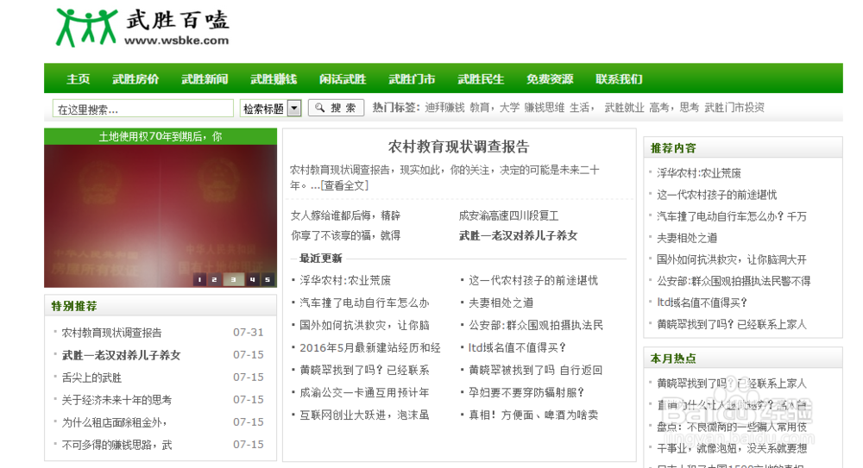863x468 pixels.
Task: Open 成渝公交一卡通互用预计年 article
Action: pyautogui.click(x=364, y=393)
